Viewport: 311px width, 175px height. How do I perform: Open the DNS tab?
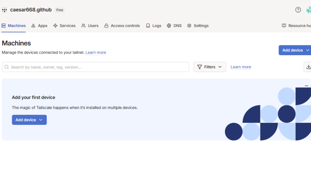click(174, 25)
